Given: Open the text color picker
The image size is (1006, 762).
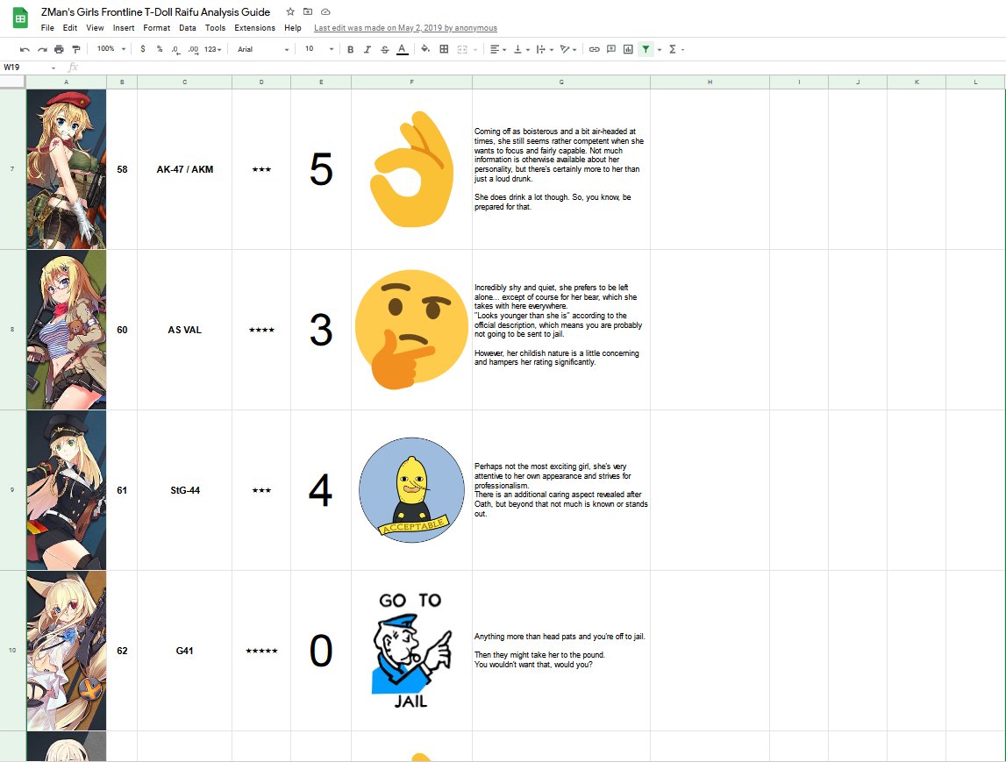Looking at the screenshot, I should coord(402,49).
